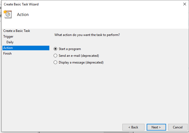This screenshot has height=133, width=189.
Task: Click the large Action page heading
Action: pyautogui.click(x=23, y=15)
